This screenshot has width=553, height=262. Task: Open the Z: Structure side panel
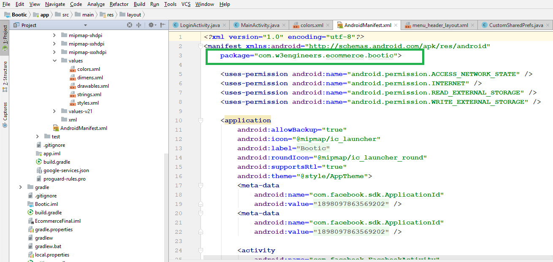tap(5, 73)
